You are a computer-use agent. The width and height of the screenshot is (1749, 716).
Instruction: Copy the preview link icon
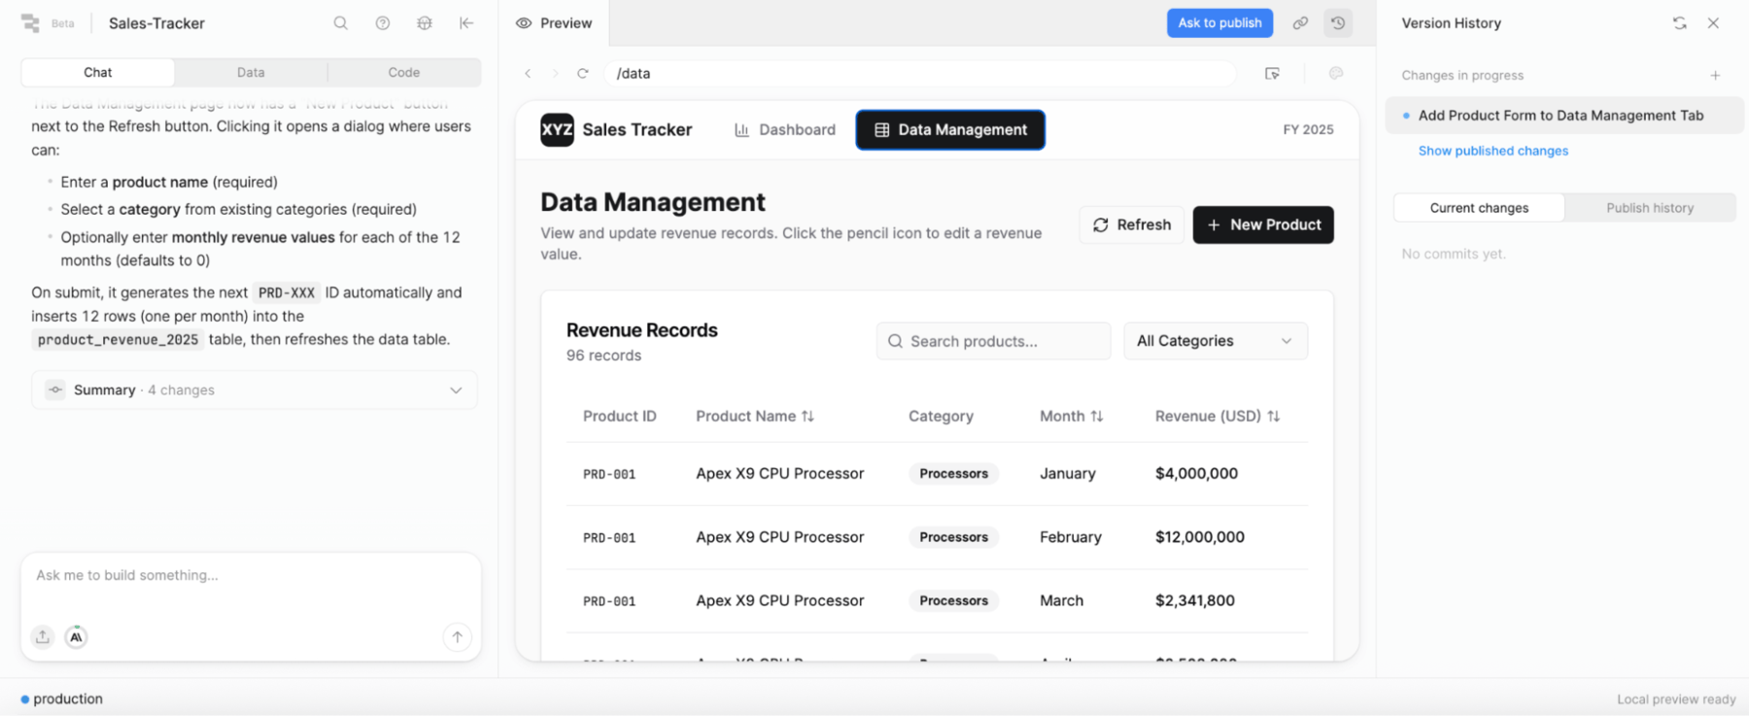(x=1300, y=23)
